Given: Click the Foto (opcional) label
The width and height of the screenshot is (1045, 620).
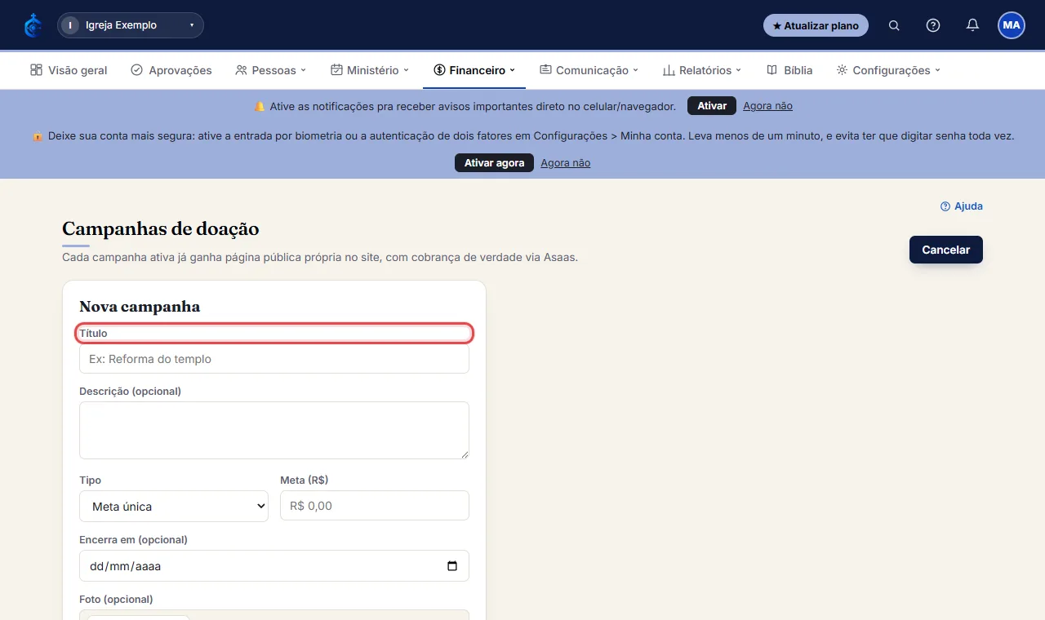Looking at the screenshot, I should click(116, 599).
